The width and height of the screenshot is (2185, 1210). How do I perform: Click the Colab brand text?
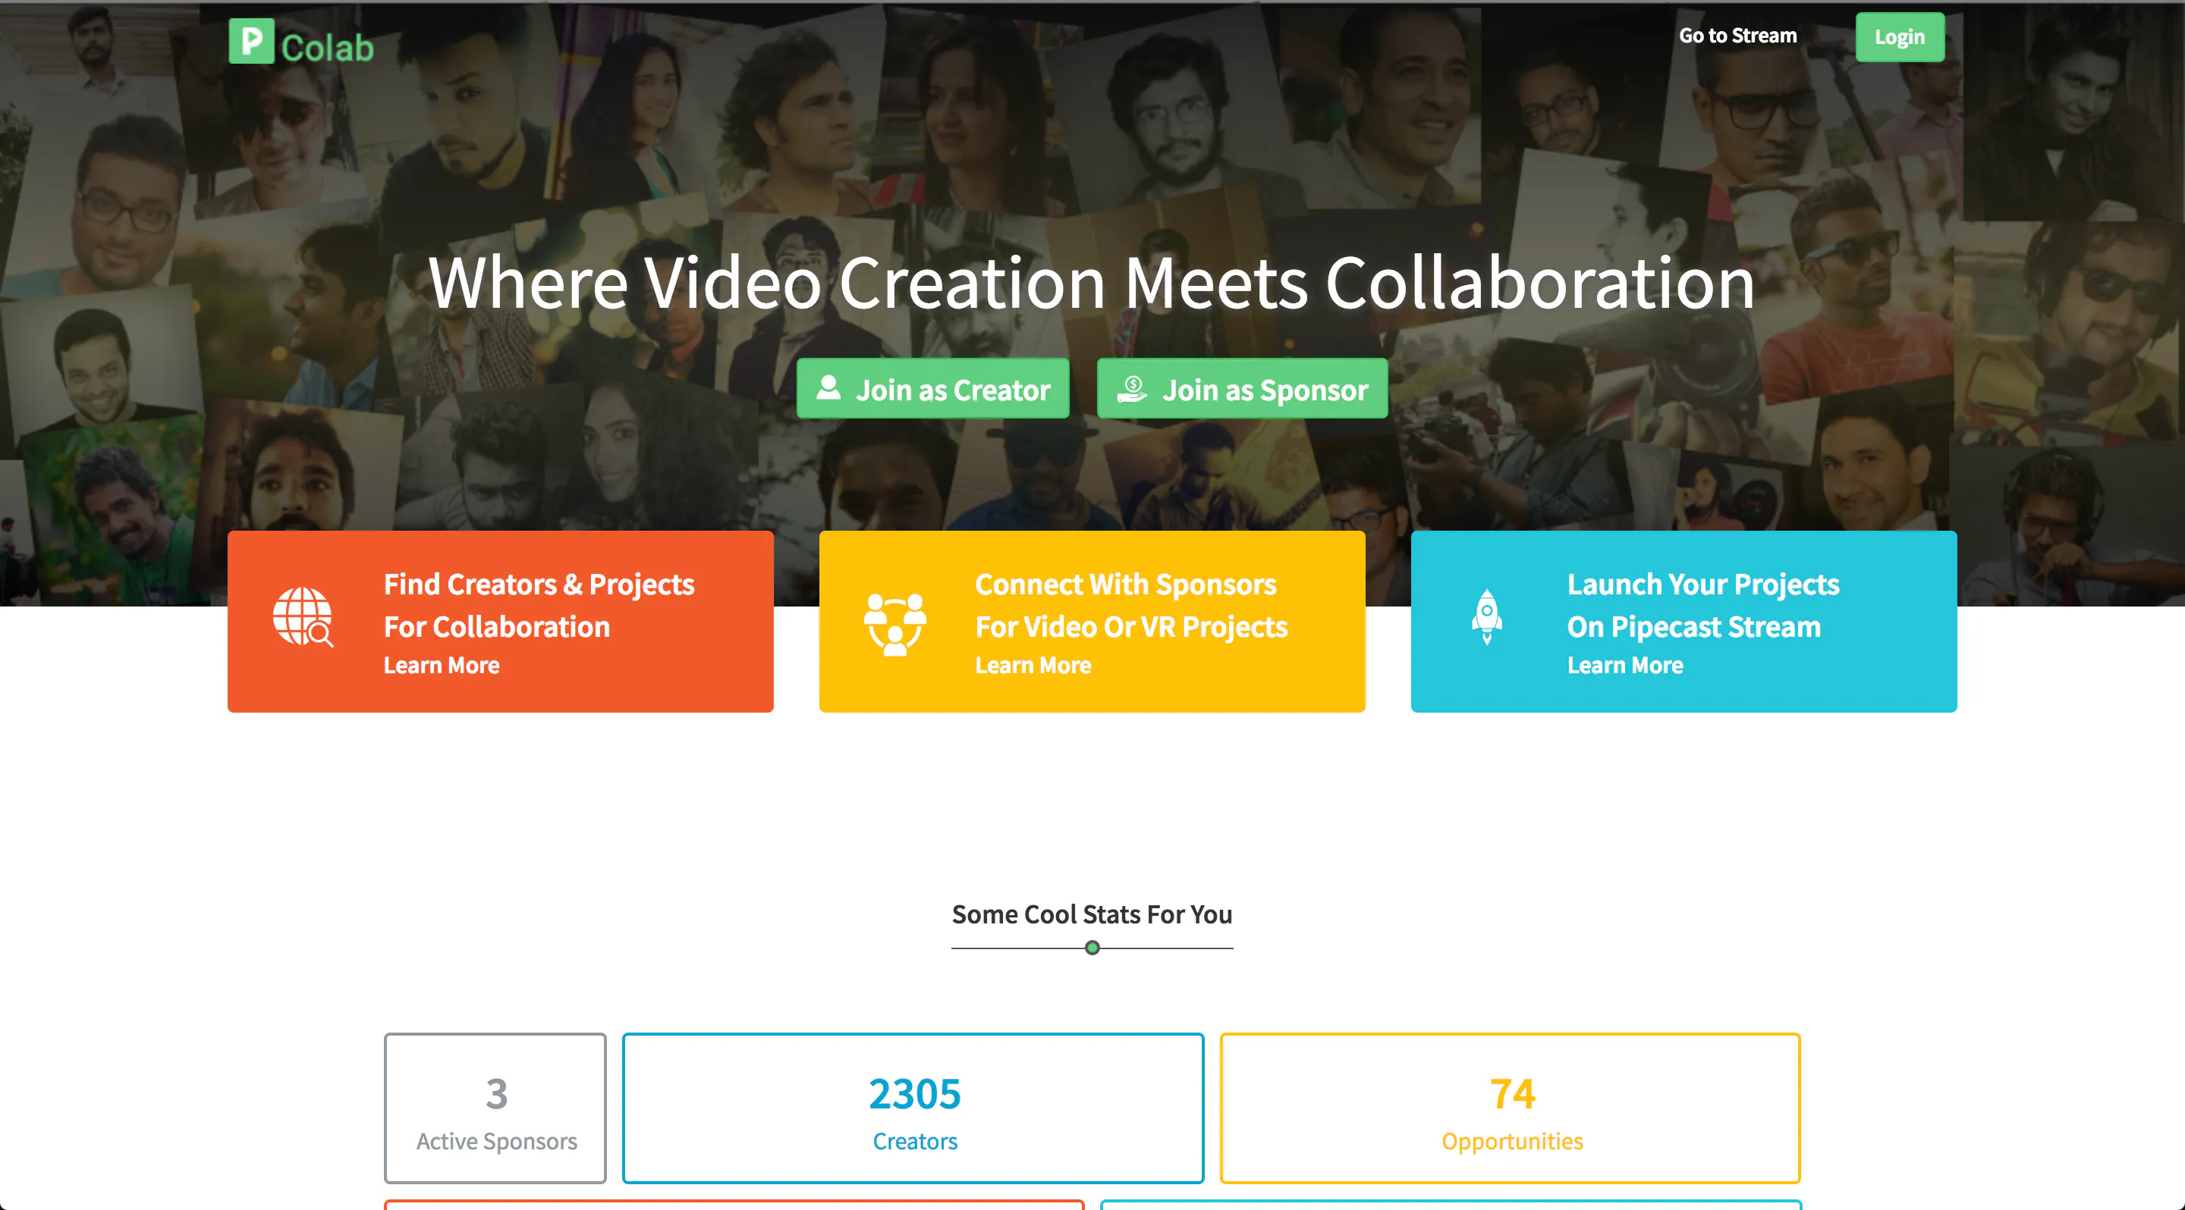pos(328,49)
